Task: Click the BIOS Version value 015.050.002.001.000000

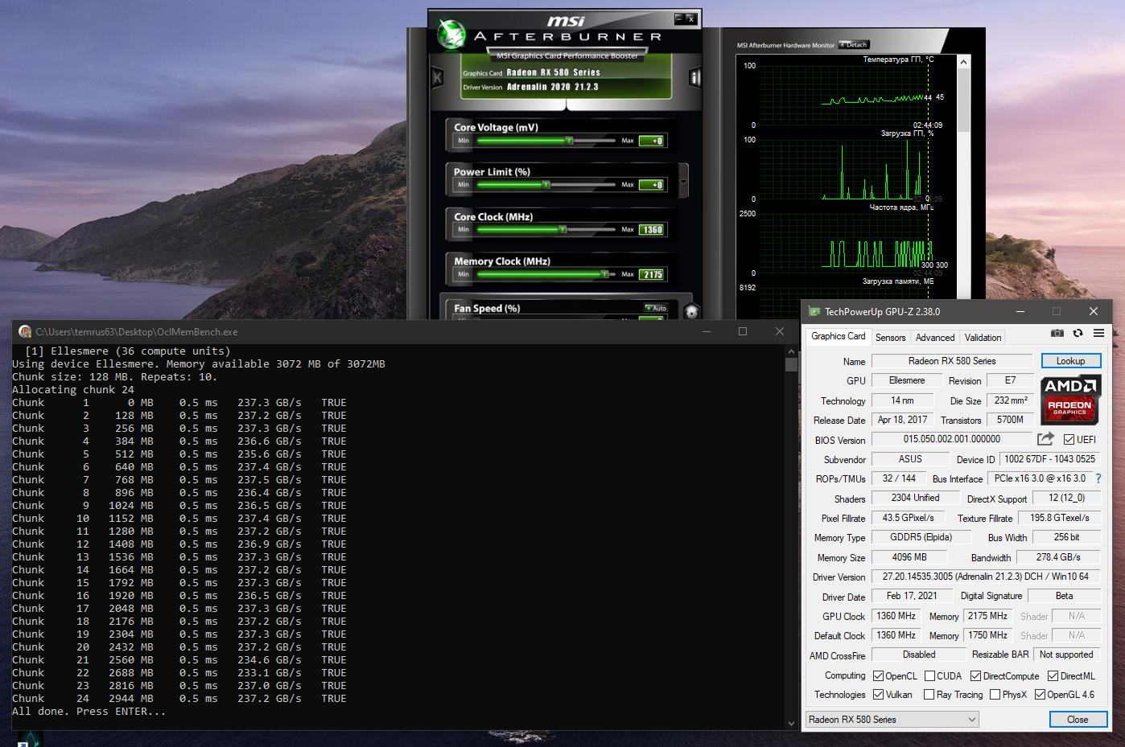Action: (952, 439)
